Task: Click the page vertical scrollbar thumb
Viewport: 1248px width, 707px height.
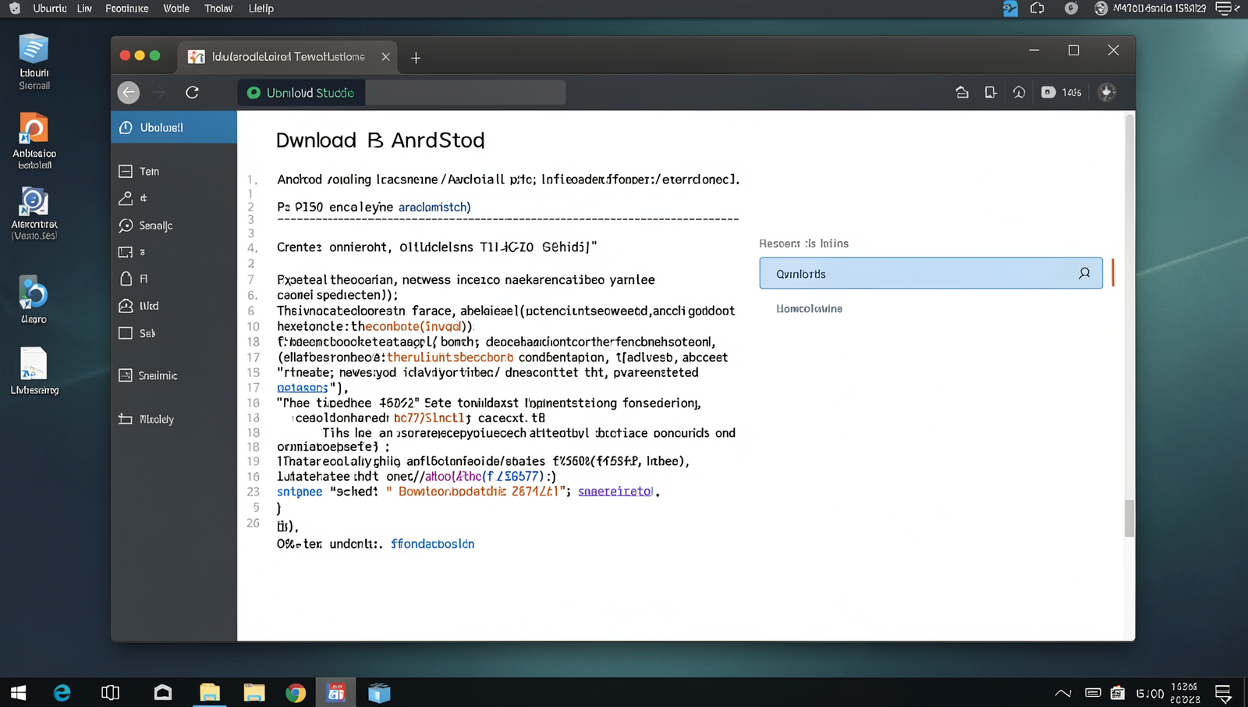Action: pos(1129,518)
